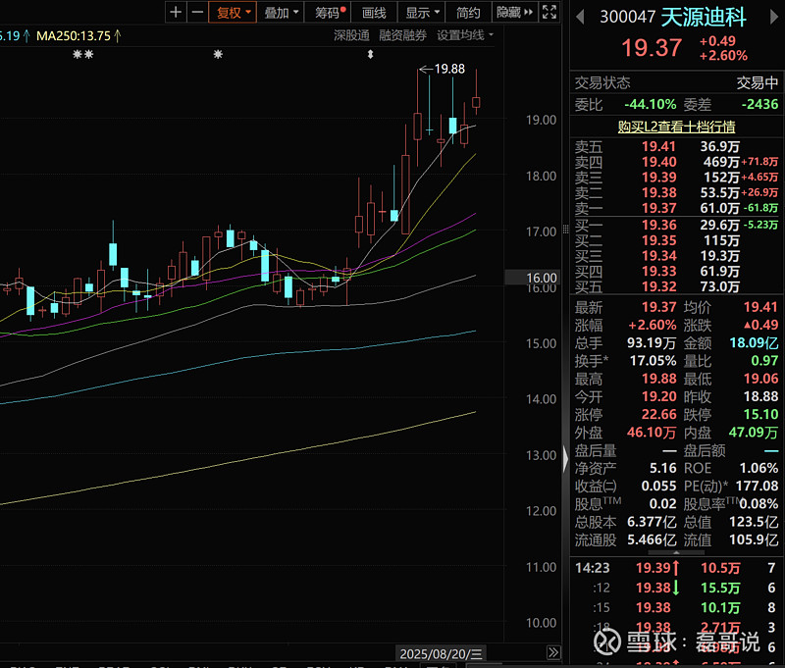Click the 总值 value 123.5亿
The height and width of the screenshot is (668, 785).
754,522
